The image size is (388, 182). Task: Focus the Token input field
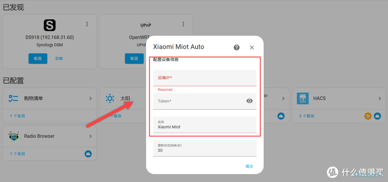click(205, 101)
